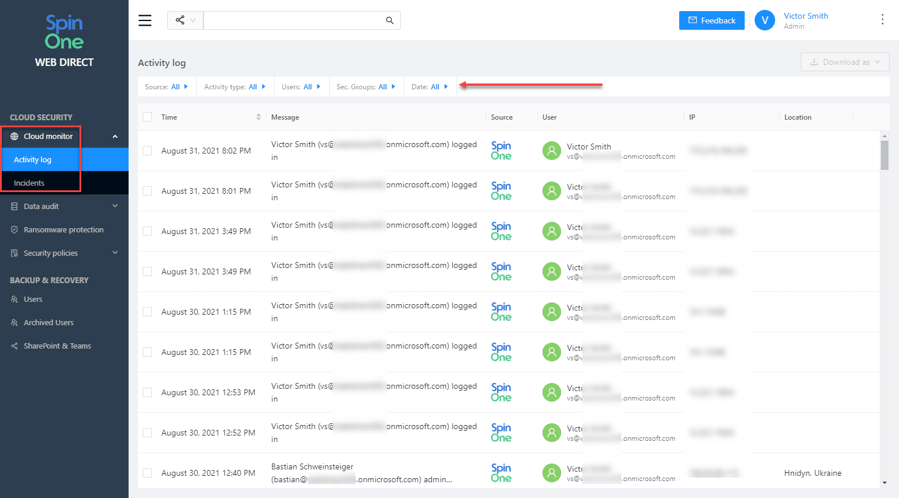Click the SpinOne Web Direct logo
Screen dimensions: 899x498
64,41
